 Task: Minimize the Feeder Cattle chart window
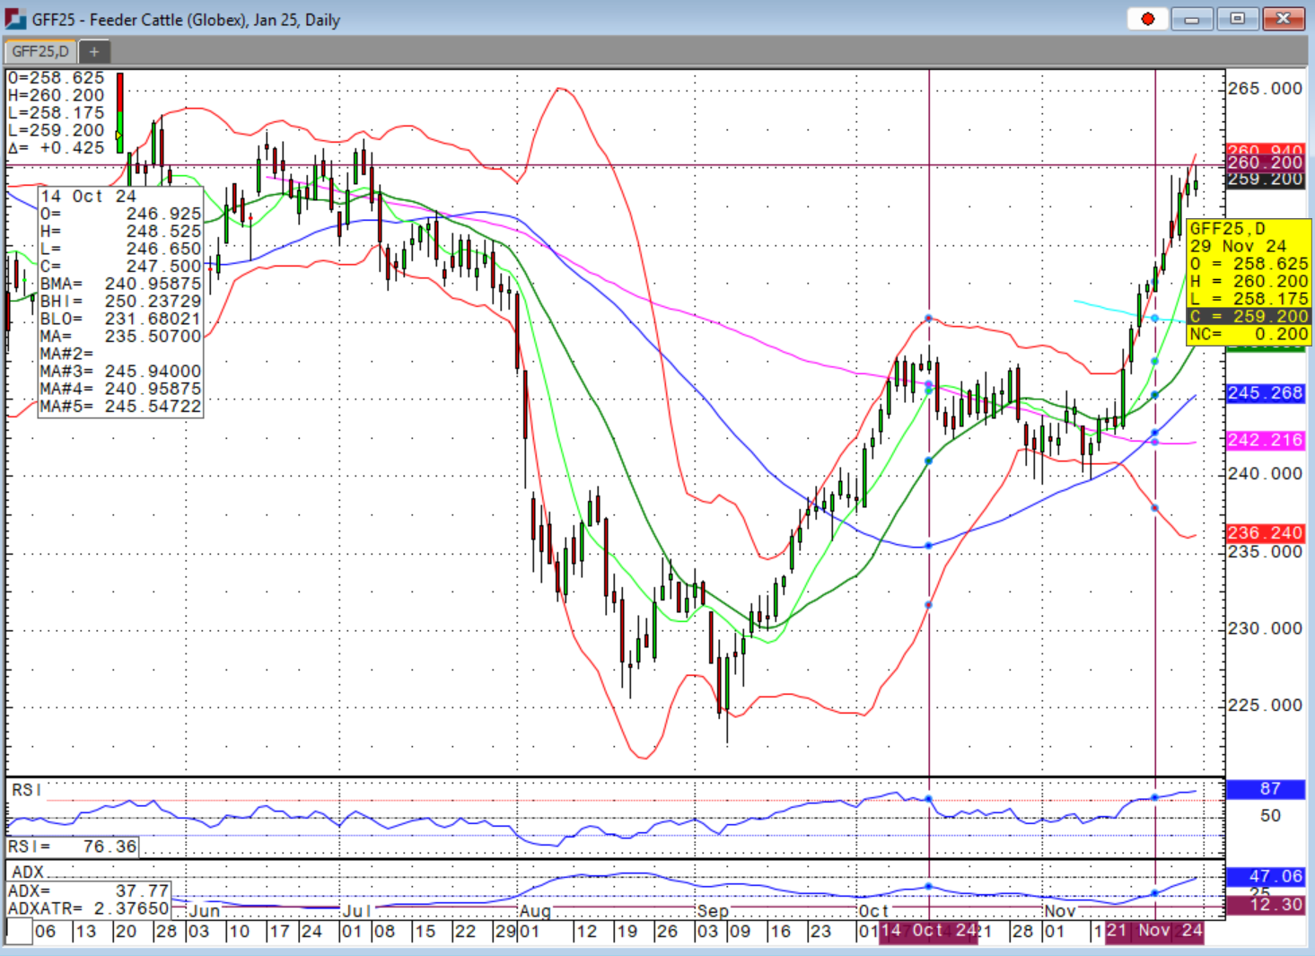coord(1192,19)
